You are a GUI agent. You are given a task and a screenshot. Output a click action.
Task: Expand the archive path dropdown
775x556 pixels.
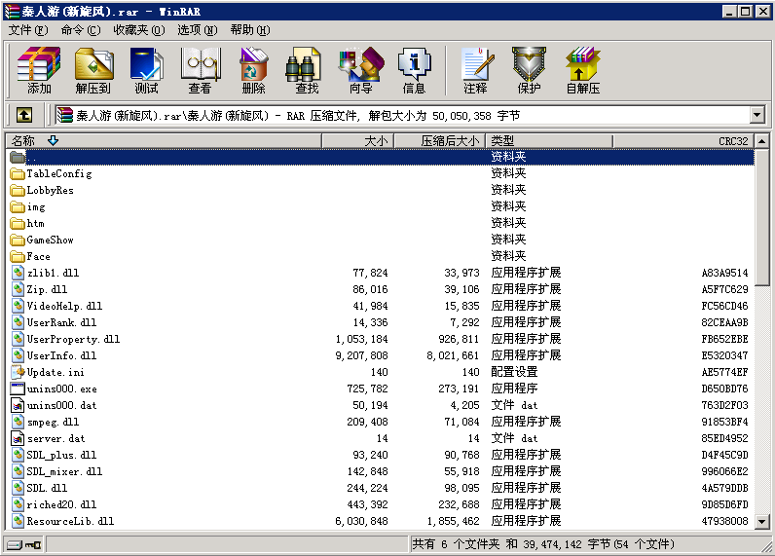coord(757,115)
